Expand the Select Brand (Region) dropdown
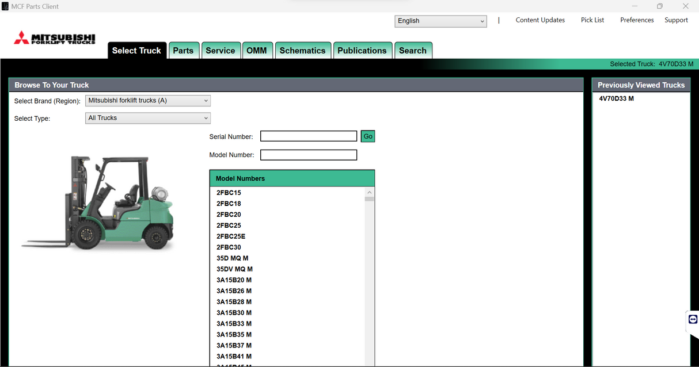 tap(148, 101)
